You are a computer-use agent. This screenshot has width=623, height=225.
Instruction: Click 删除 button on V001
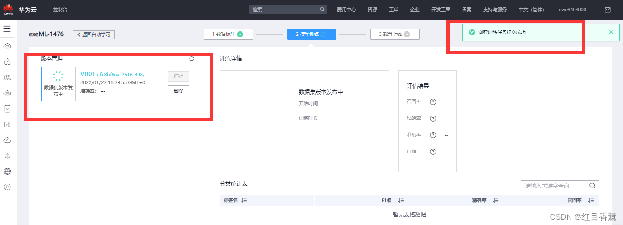tap(178, 91)
